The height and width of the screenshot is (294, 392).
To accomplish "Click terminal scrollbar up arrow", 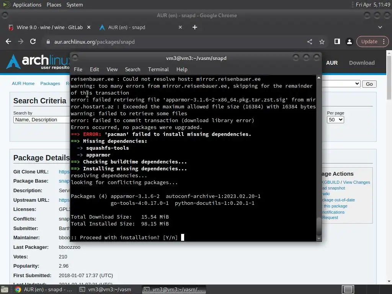I will [x=319, y=78].
